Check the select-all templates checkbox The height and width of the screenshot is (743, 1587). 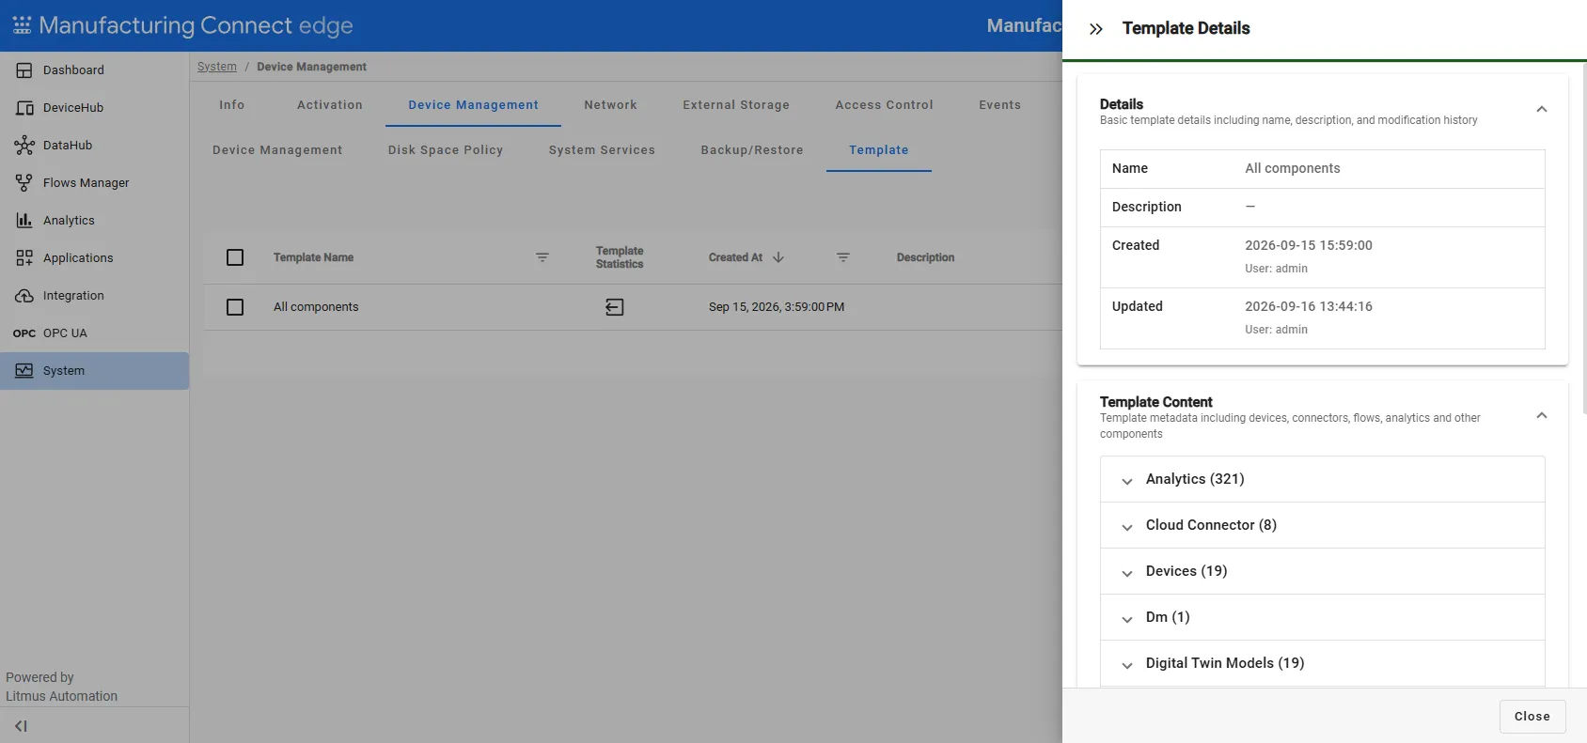[x=235, y=257]
